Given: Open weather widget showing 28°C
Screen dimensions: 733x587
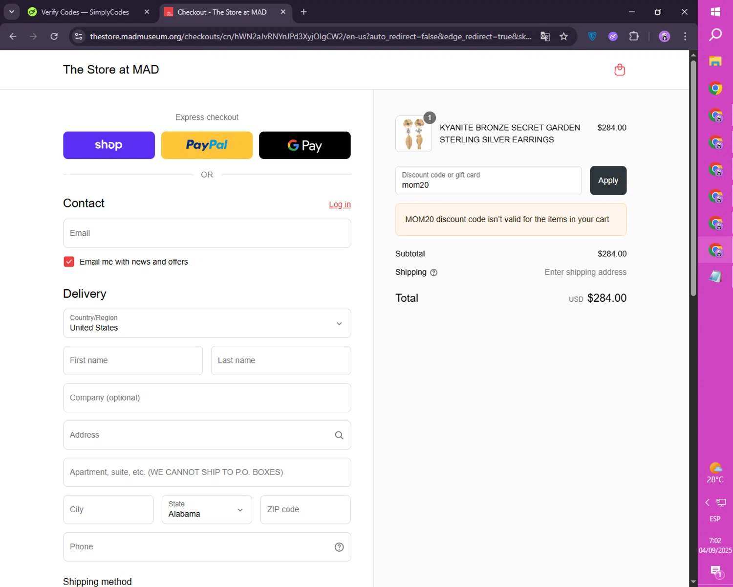Looking at the screenshot, I should (x=715, y=473).
